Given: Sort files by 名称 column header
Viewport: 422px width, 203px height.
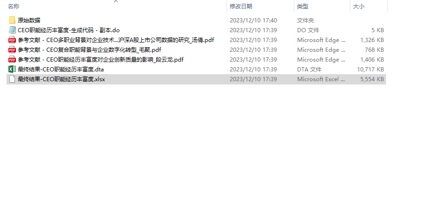Looking at the screenshot, I should point(14,6).
